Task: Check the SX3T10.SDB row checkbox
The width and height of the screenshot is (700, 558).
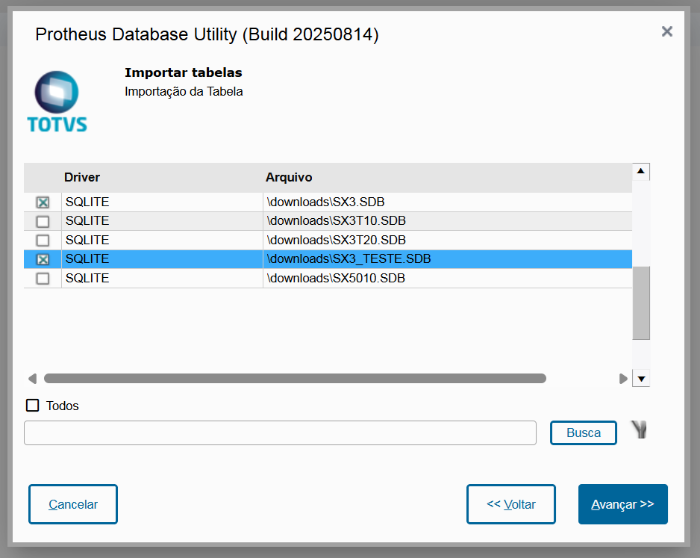Action: click(43, 221)
